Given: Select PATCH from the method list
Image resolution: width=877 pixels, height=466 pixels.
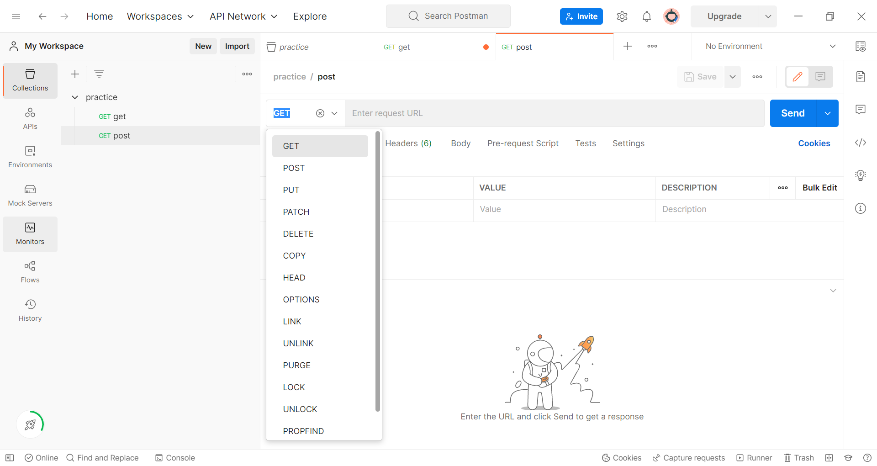Looking at the screenshot, I should pyautogui.click(x=320, y=212).
